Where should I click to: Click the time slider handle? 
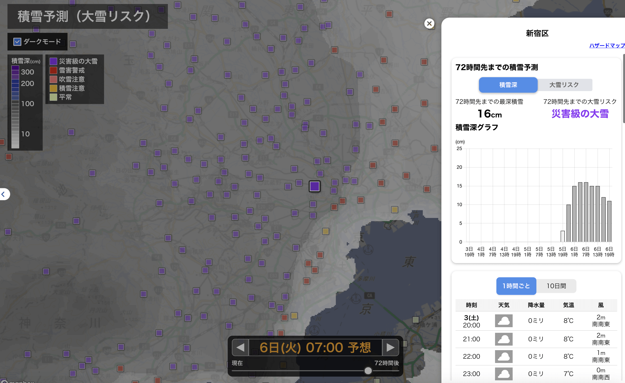coord(368,370)
